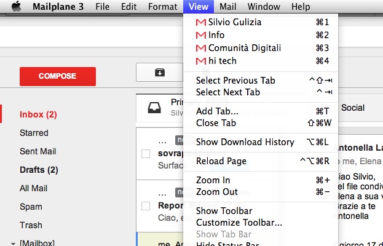
Task: Open the Mail menu
Action: click(x=227, y=7)
